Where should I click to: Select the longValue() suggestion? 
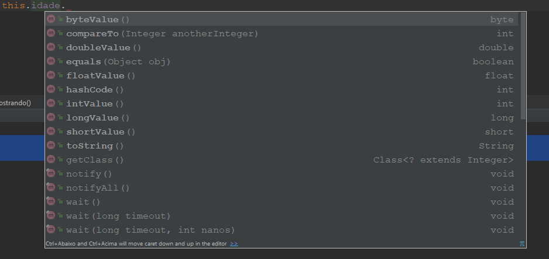282,118
